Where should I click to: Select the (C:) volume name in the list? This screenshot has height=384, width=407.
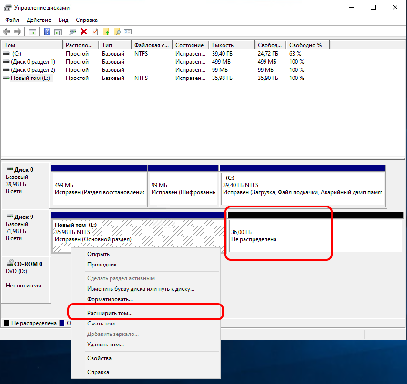point(17,54)
